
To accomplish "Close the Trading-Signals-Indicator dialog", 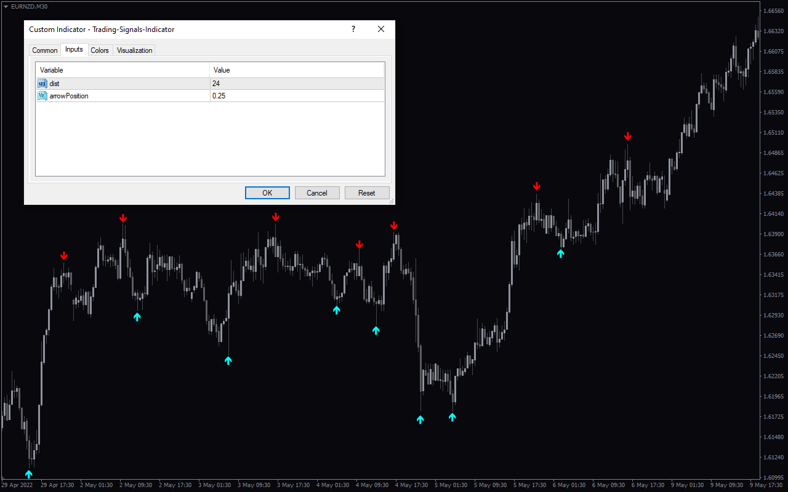I will [381, 29].
